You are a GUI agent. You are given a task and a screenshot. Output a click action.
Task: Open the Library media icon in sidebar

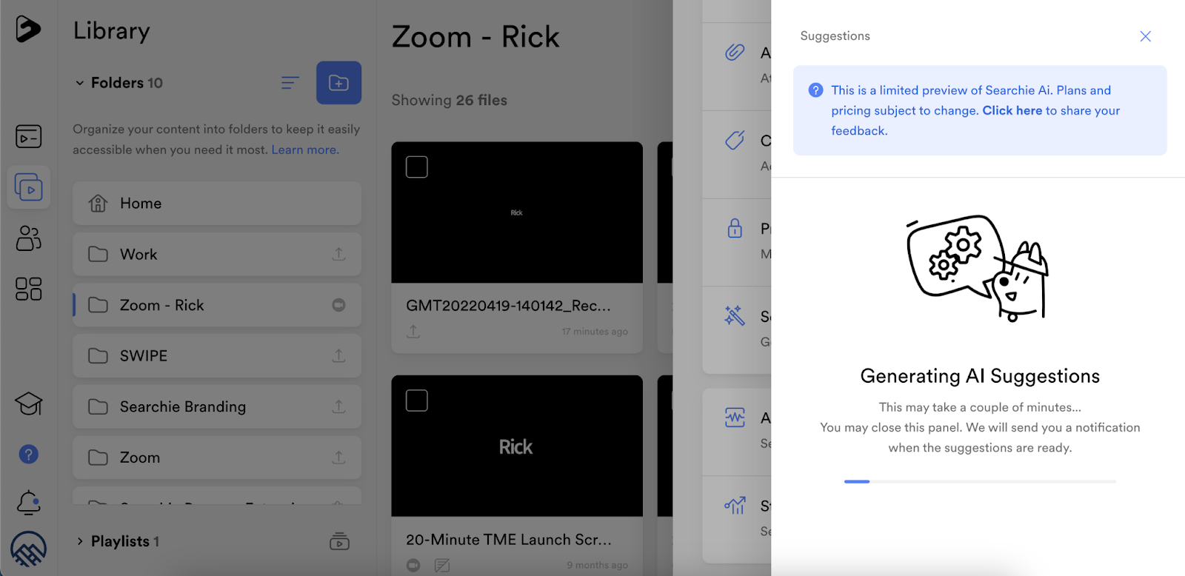coord(29,187)
